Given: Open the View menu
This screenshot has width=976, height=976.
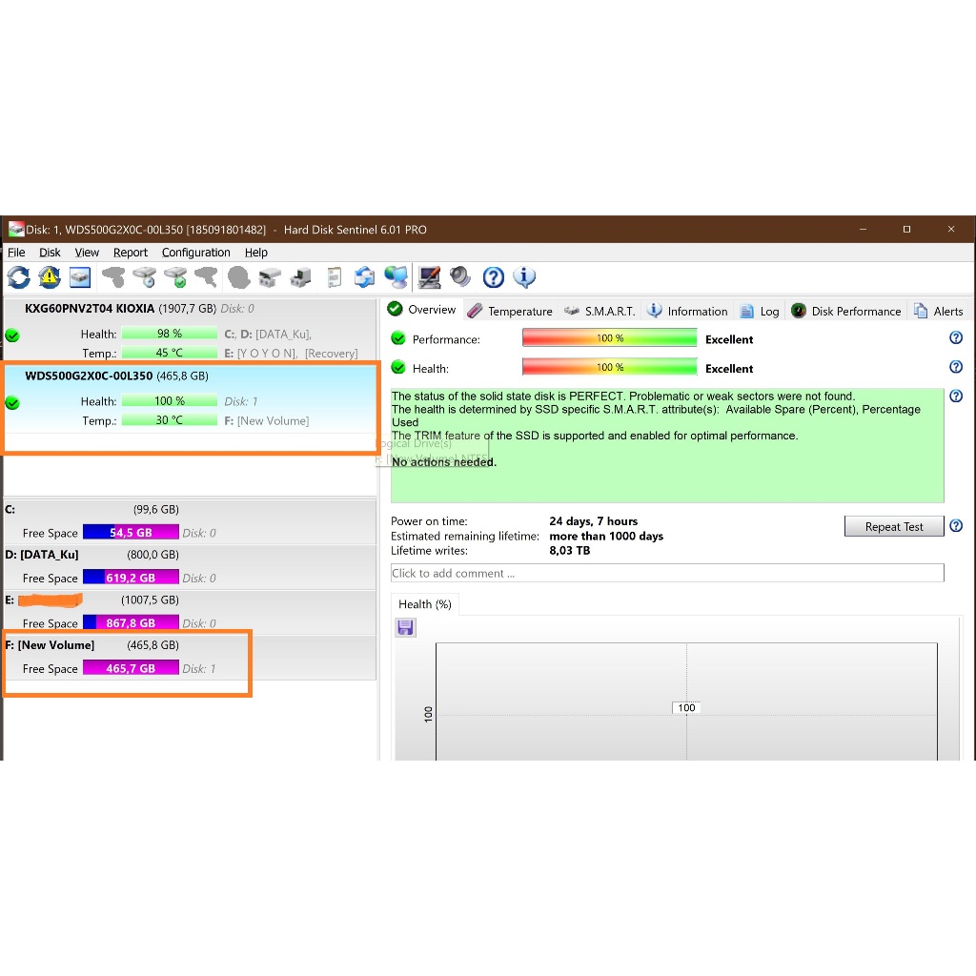Looking at the screenshot, I should tap(87, 252).
